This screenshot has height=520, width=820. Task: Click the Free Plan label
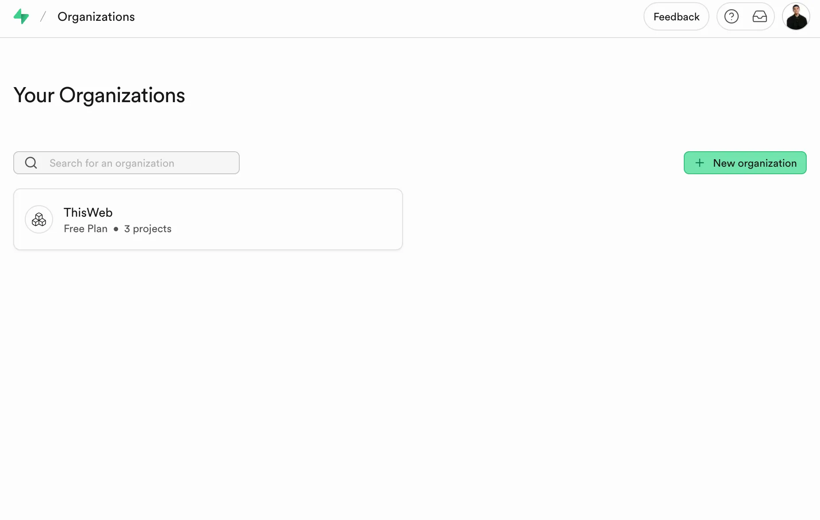tap(85, 229)
